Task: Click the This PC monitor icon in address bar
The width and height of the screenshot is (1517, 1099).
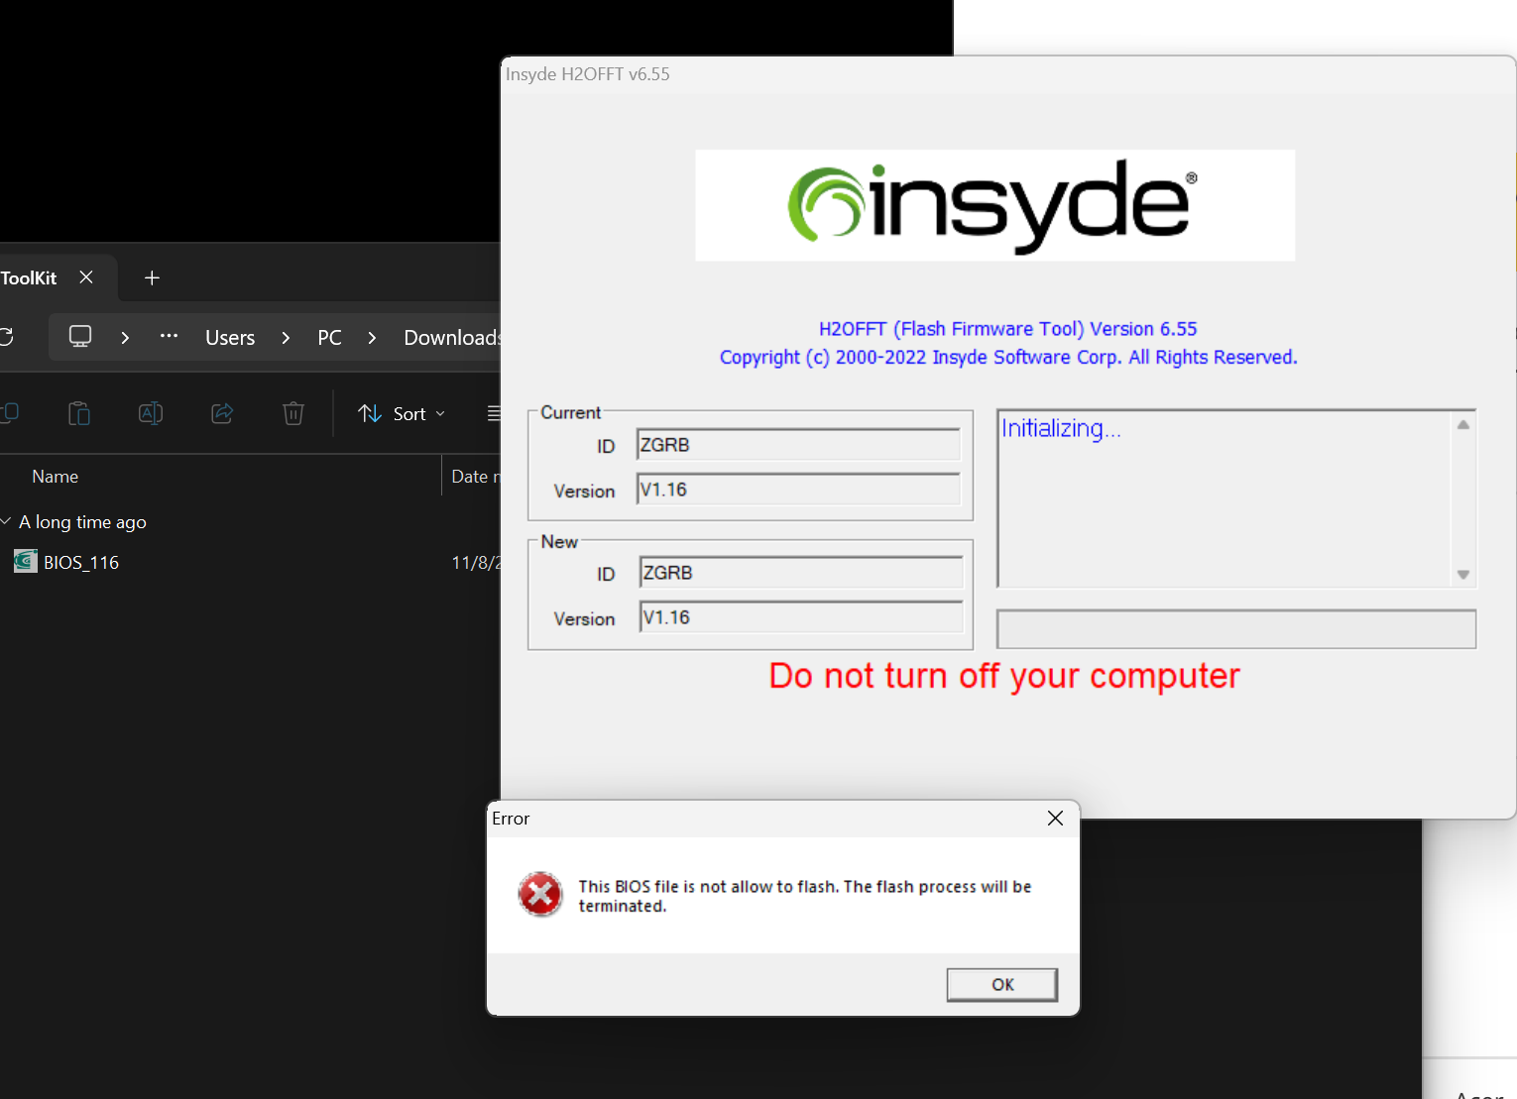Action: (80, 337)
